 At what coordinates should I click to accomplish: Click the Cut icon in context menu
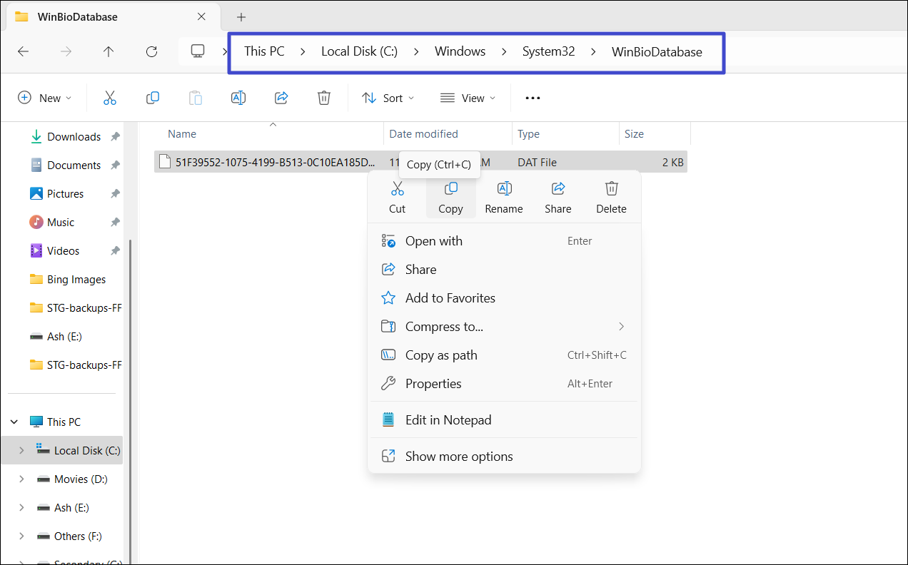point(397,189)
